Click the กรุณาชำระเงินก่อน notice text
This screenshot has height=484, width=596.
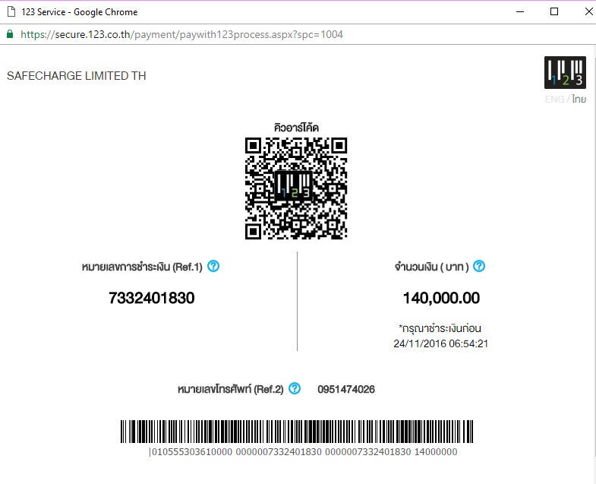pos(440,328)
